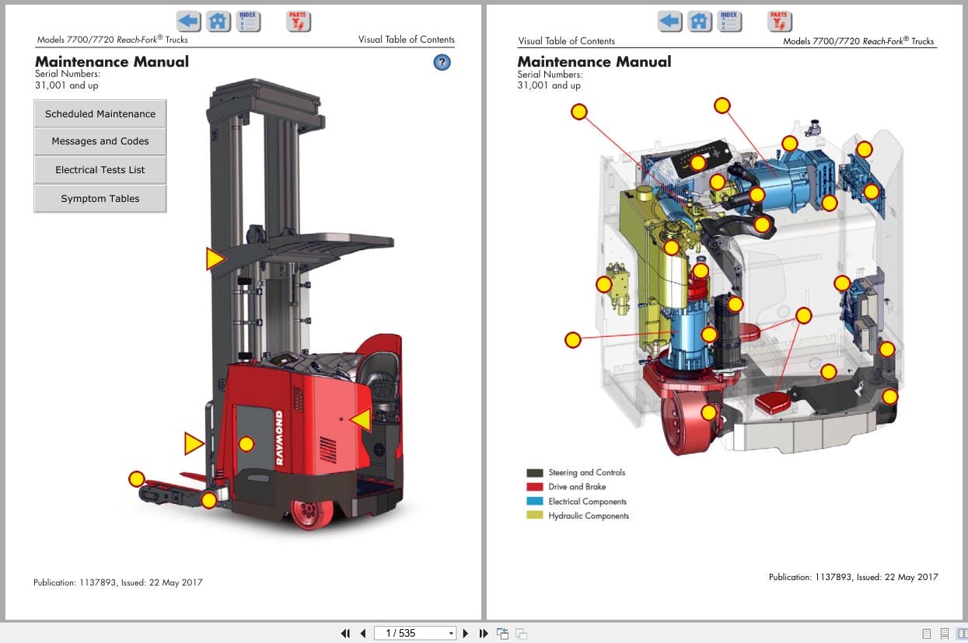This screenshot has width=968, height=643.
Task: Click the grayed go to next view icon
Action: [521, 633]
